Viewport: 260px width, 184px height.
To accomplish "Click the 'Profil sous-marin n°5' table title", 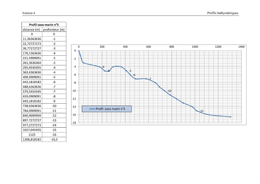I will pyautogui.click(x=44, y=24).
